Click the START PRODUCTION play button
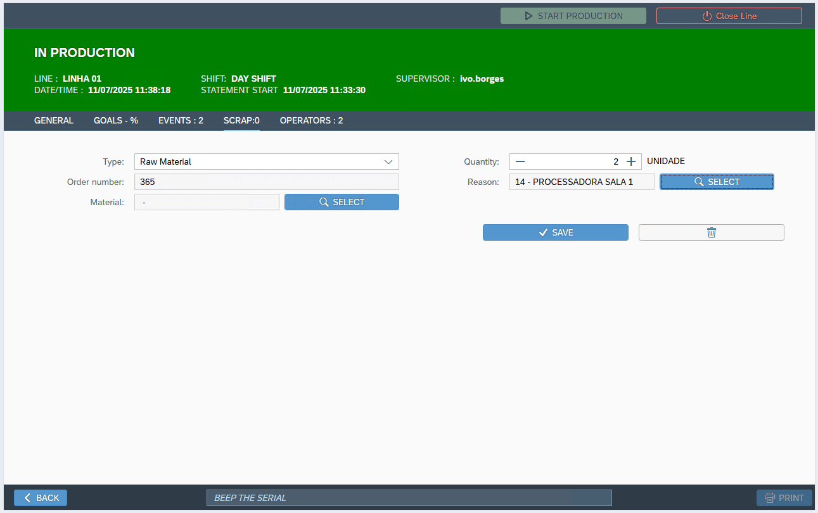This screenshot has width=818, height=513. [573, 16]
